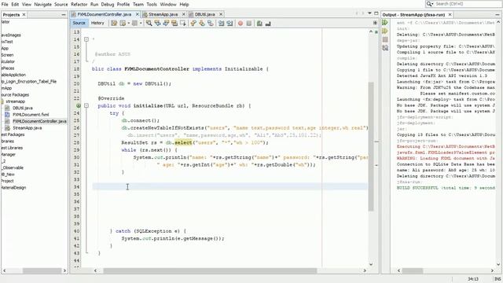503x283 pixels.
Task: Close the FXMLDocumentController.java tab
Action: [138, 14]
